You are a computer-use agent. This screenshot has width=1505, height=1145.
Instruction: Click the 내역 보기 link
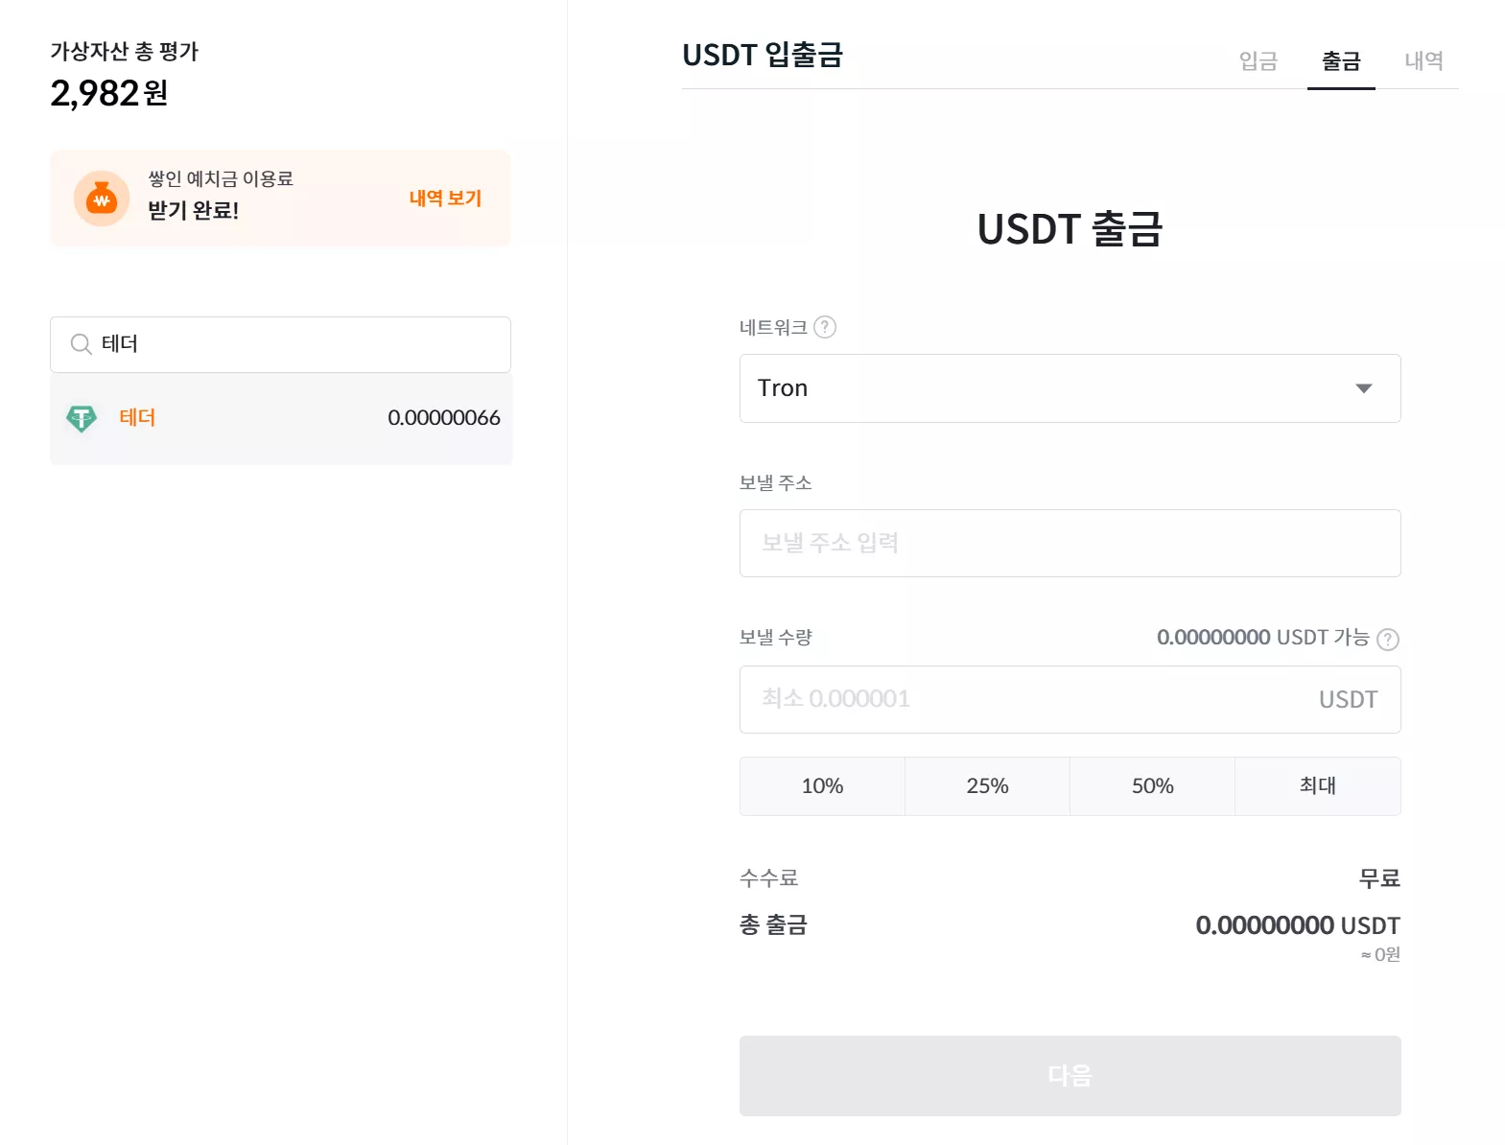[x=445, y=199]
